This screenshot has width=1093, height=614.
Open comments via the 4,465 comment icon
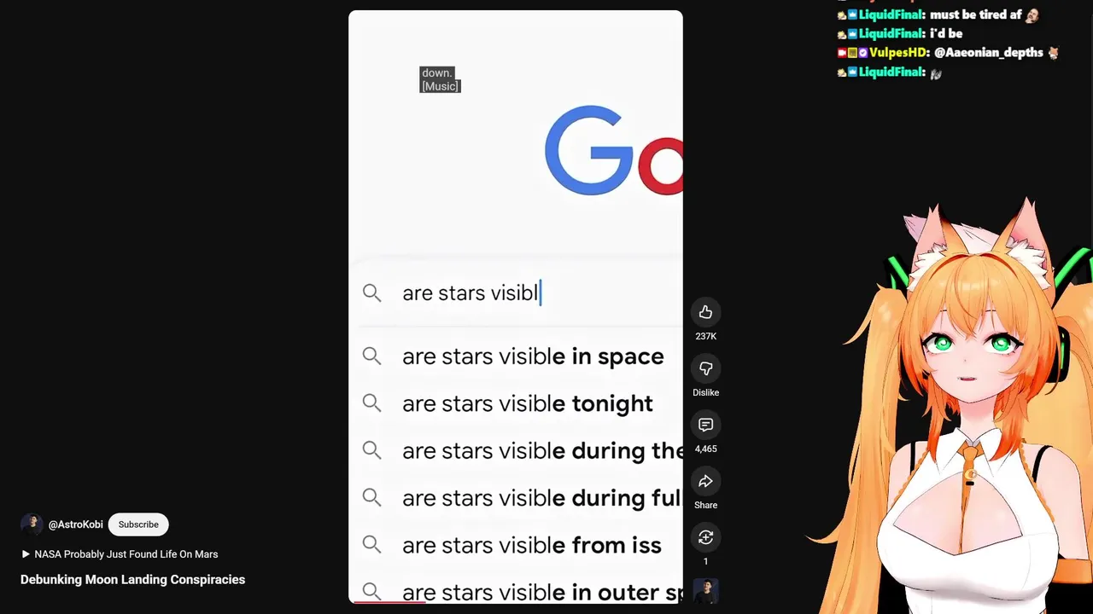(x=705, y=425)
